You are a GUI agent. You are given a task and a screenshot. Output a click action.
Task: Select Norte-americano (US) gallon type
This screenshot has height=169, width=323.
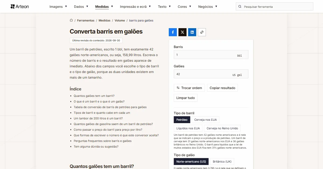(191, 161)
